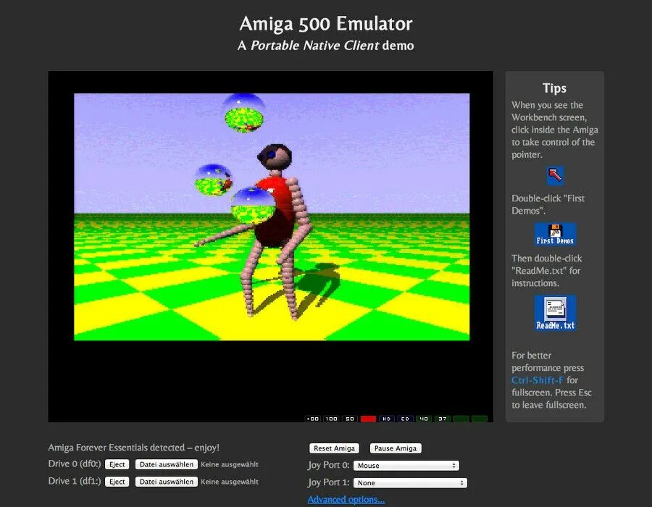
Task: Eject the disk from Drive 0 (df0:)
Action: coord(117,464)
